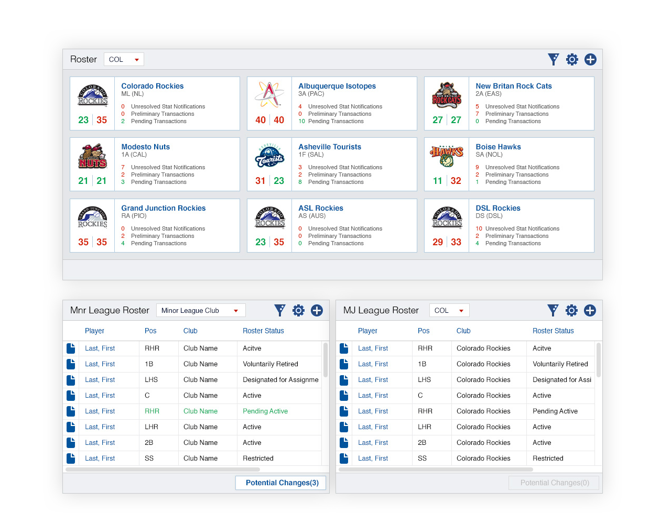Sort Mnr League Roster by Club column
The image size is (671, 524).
coord(190,331)
